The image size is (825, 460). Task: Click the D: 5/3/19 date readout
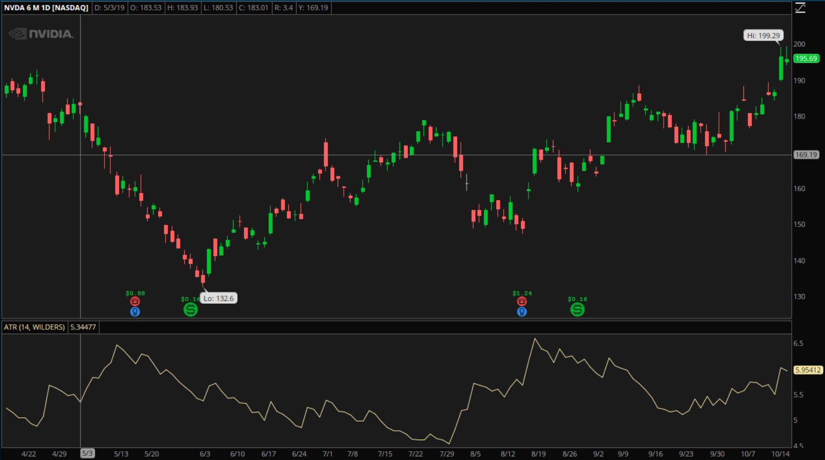(109, 8)
